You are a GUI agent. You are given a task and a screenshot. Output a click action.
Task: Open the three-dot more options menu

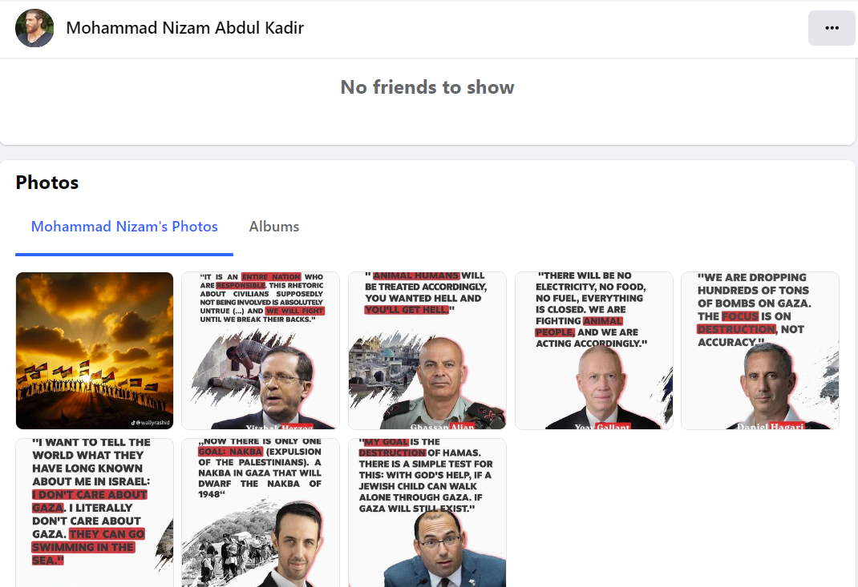832,28
